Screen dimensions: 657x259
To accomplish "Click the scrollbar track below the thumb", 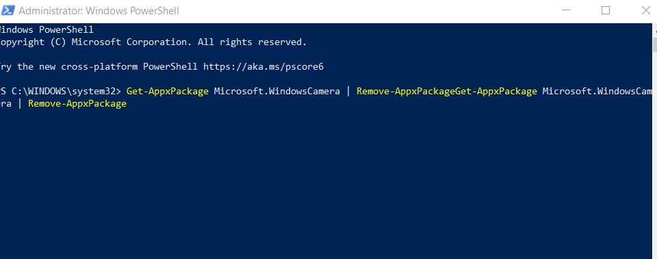I will click(654, 155).
